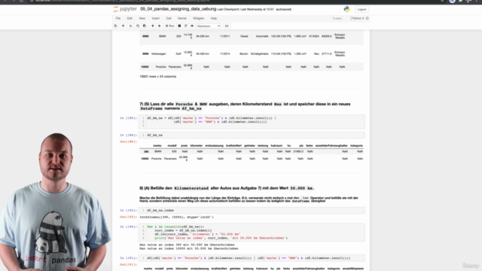
Task: Click 'Porsche' cell in Out[186] table
Action: [x=156, y=159]
